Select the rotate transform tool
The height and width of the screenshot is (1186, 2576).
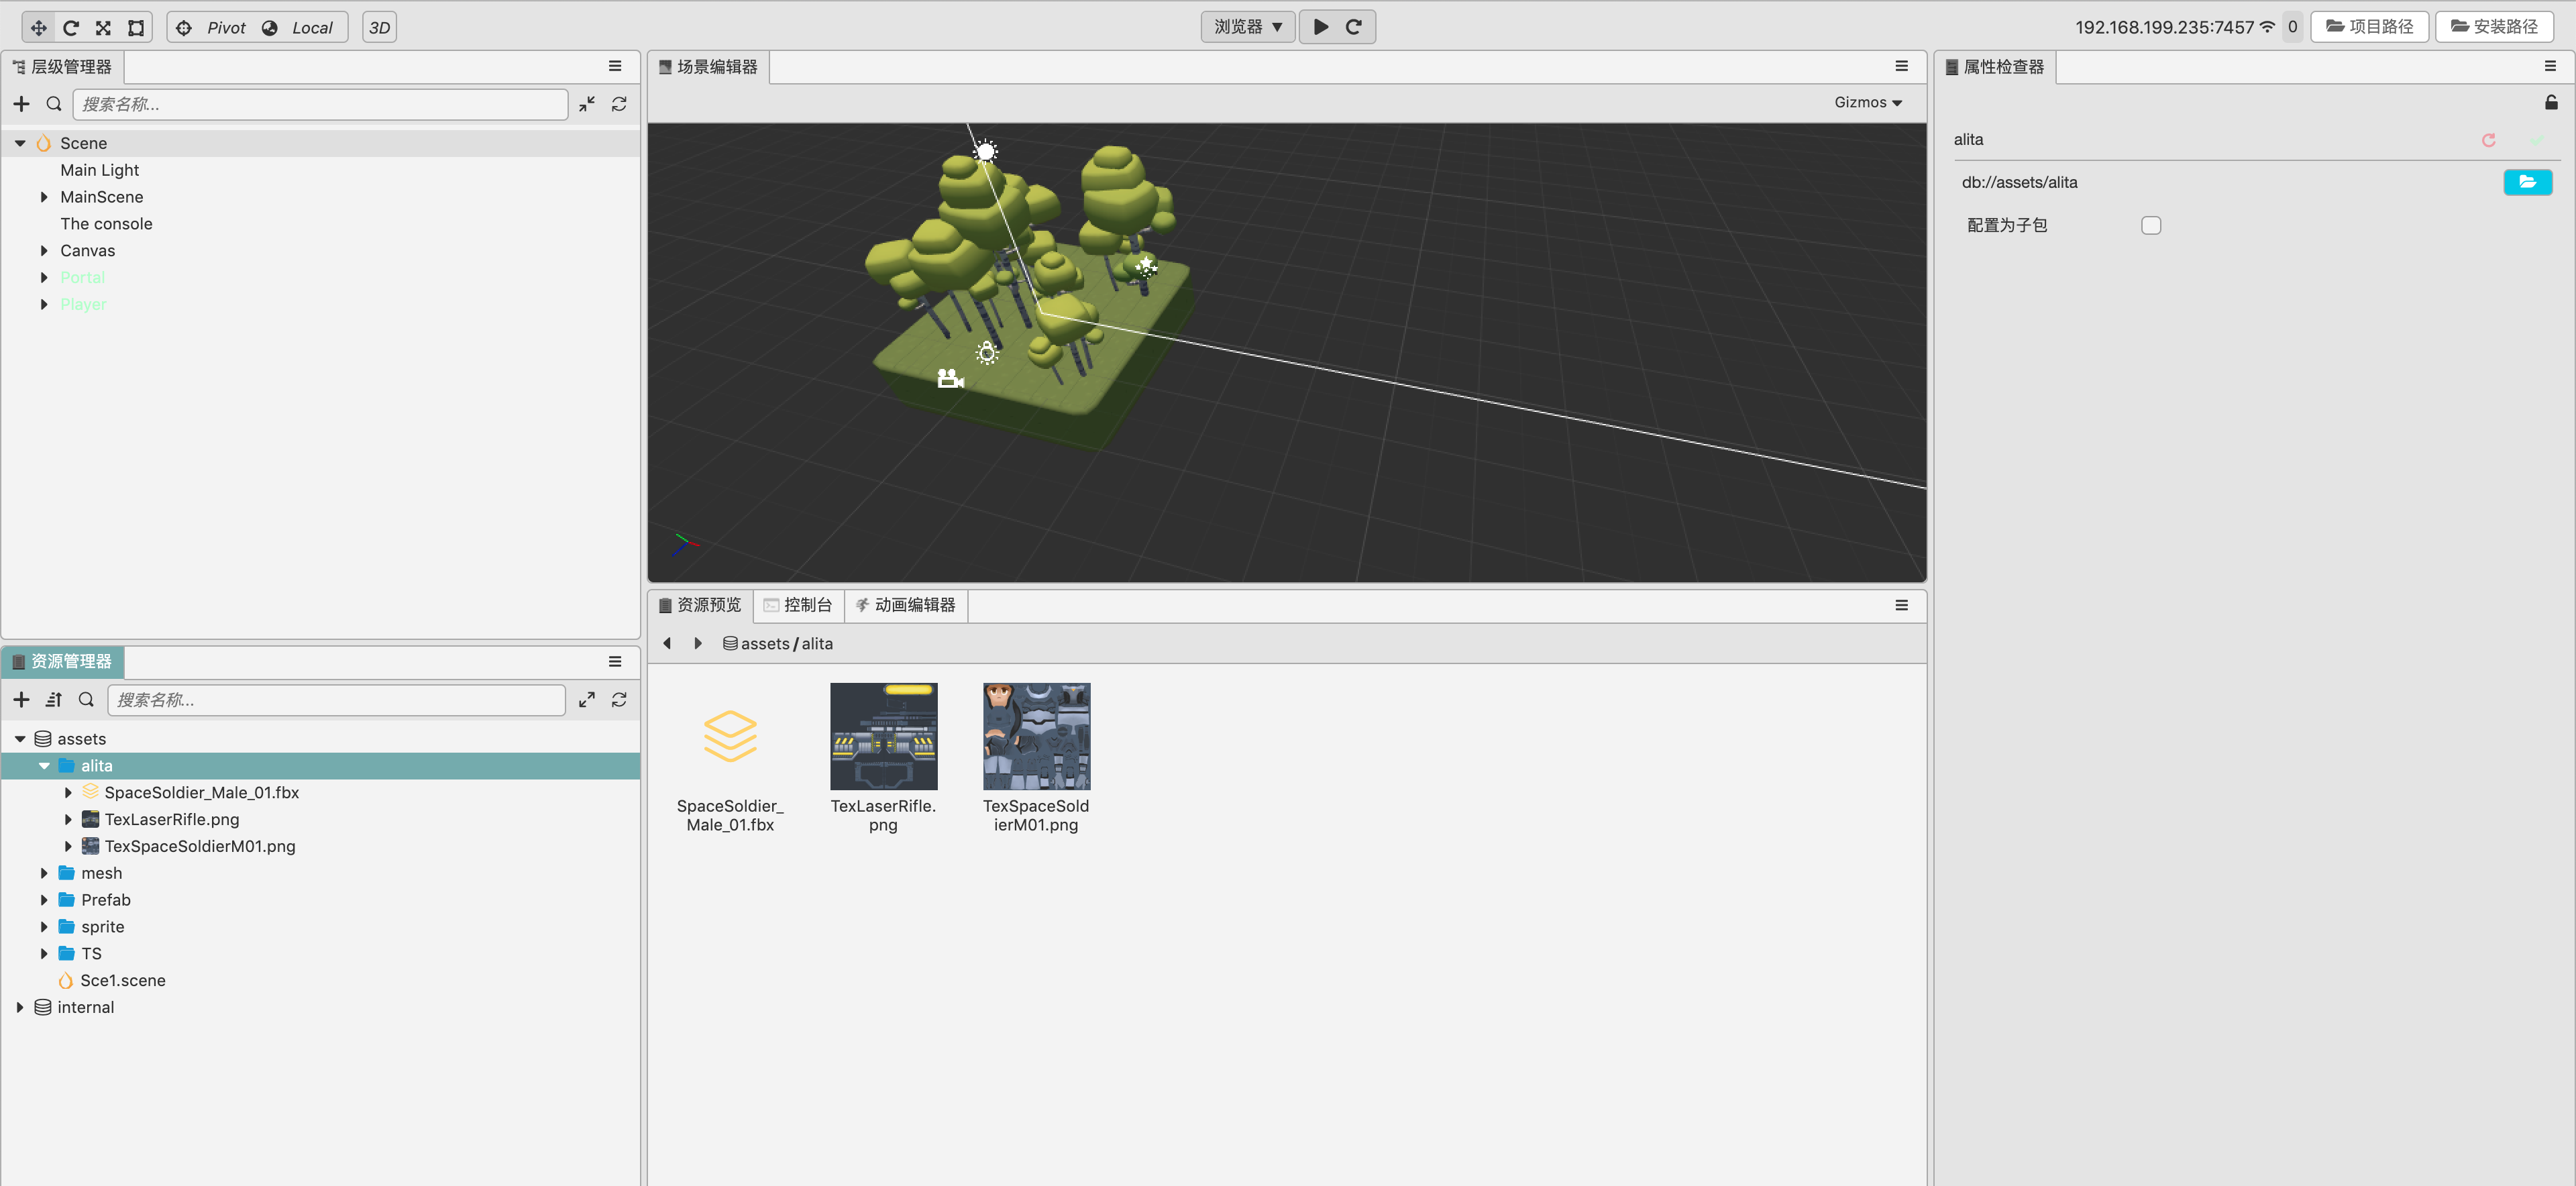(71, 27)
